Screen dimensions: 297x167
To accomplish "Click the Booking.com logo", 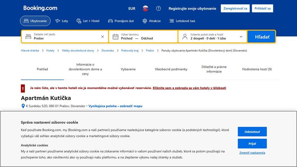I will click(40, 8).
